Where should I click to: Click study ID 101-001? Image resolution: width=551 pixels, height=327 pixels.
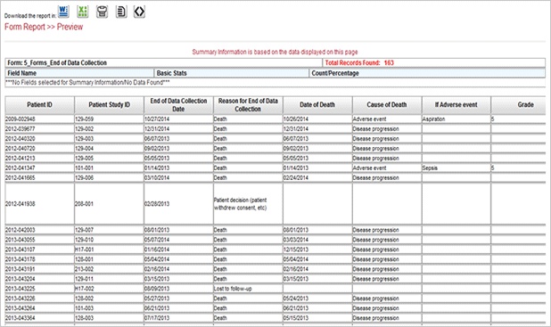[85, 168]
